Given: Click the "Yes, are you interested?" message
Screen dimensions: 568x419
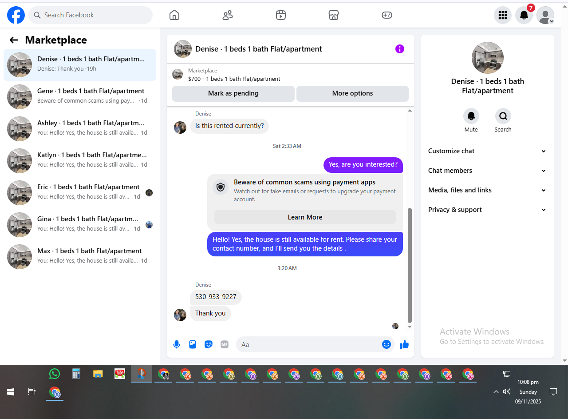Looking at the screenshot, I should (363, 164).
